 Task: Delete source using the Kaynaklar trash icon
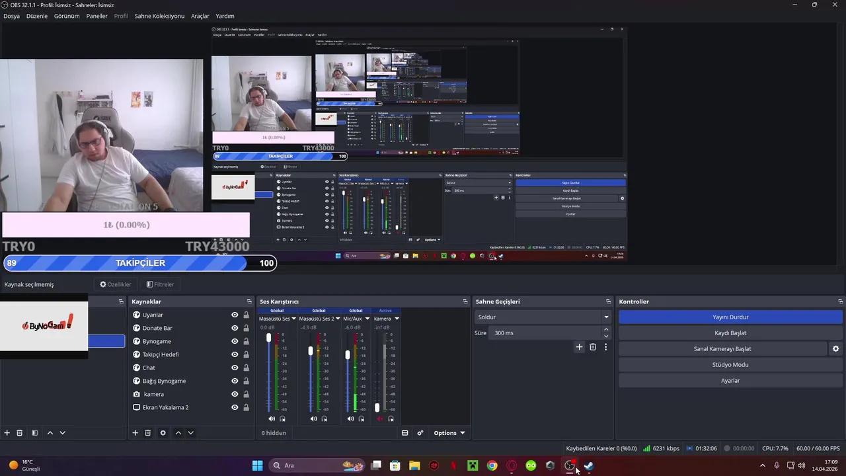coord(148,433)
